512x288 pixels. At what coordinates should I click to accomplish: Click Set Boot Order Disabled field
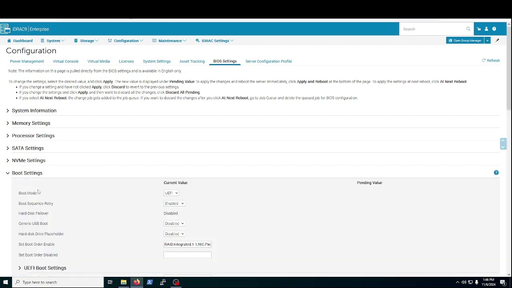tap(187, 255)
